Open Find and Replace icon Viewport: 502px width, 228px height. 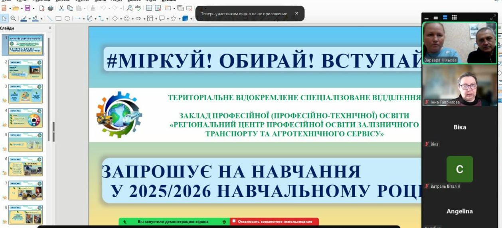[x=129, y=8]
